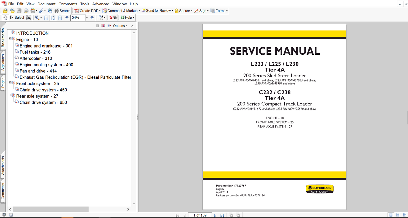Open the Document menu
The height and width of the screenshot is (218, 408).
pos(46,4)
